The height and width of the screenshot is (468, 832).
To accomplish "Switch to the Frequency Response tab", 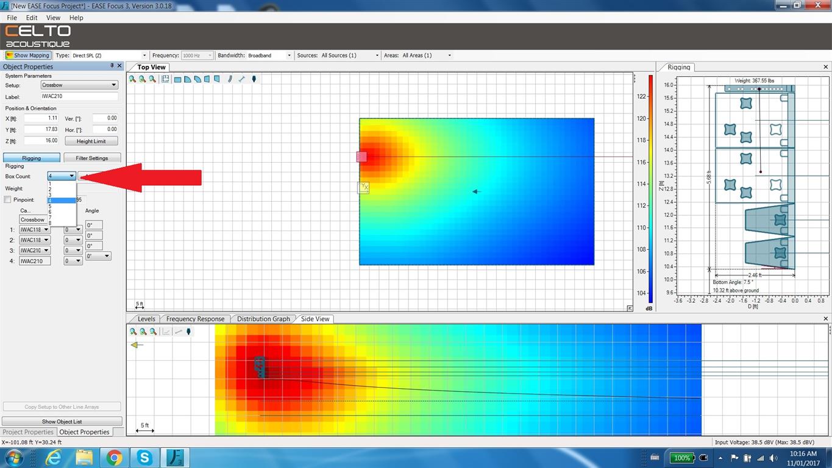I will 195,319.
